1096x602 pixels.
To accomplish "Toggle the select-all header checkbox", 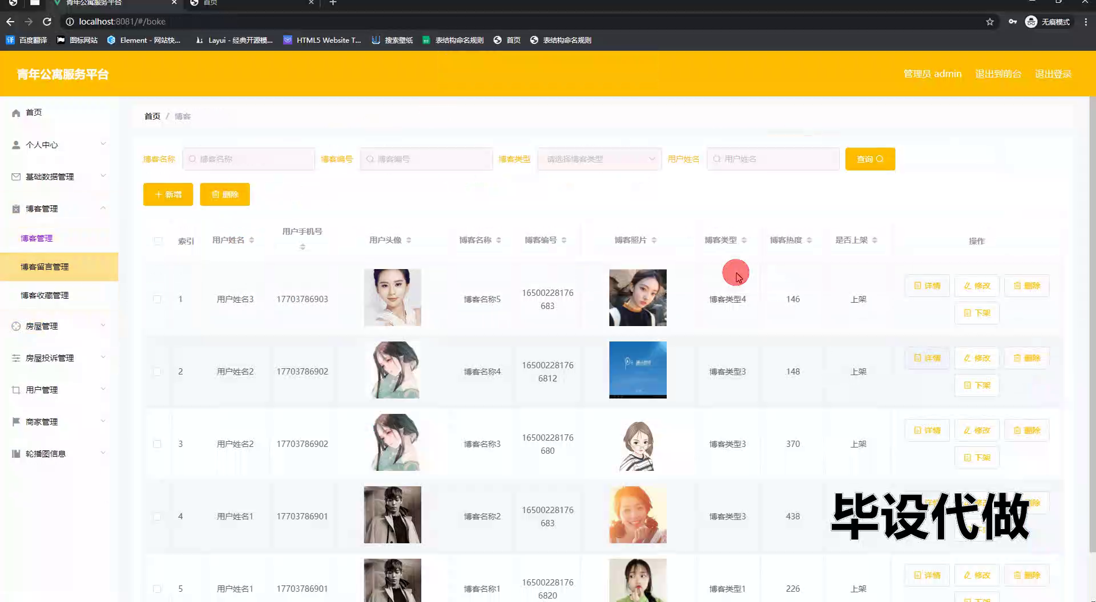I will (158, 241).
